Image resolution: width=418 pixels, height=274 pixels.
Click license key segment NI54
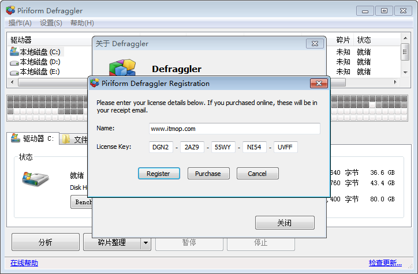[254, 147]
